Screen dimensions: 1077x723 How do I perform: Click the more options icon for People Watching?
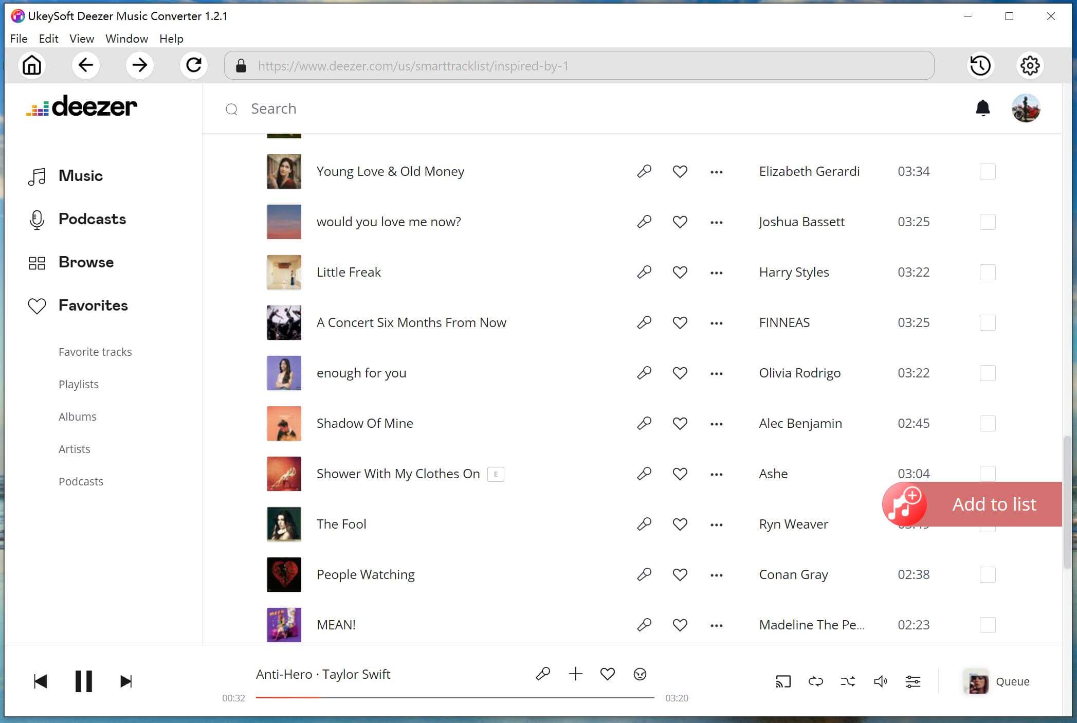(x=716, y=574)
